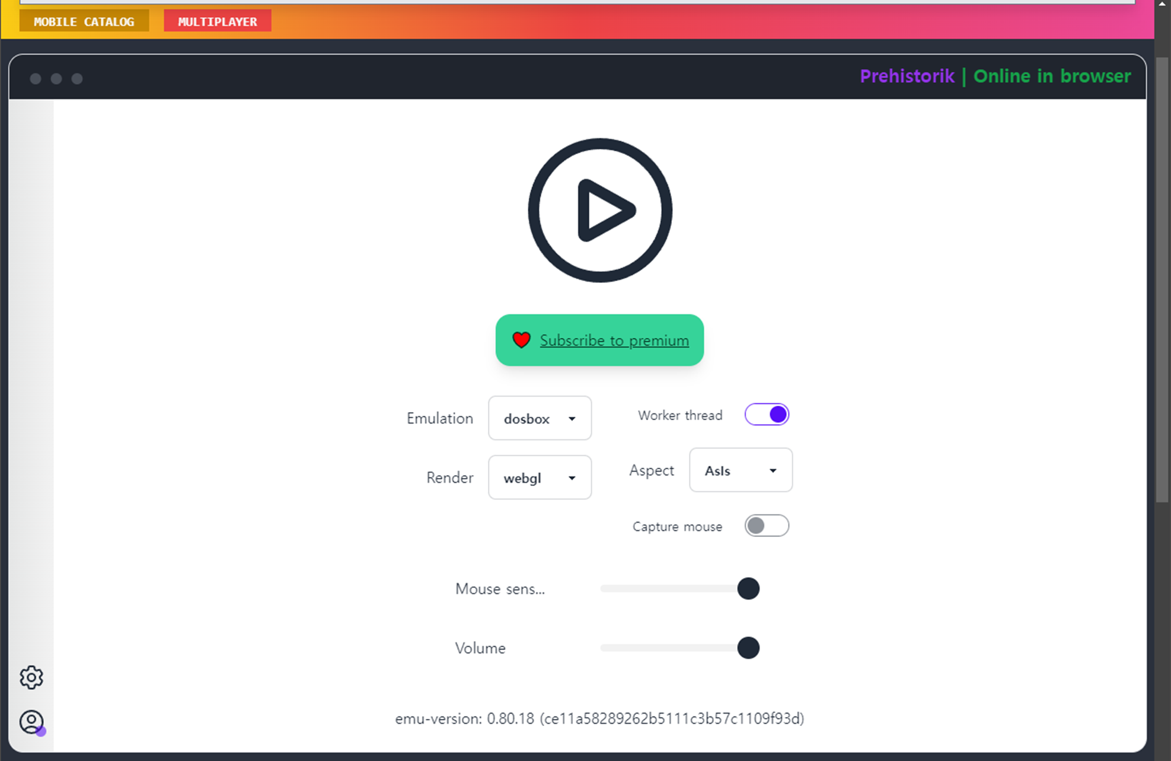Follow the Subscribe to premium link
This screenshot has height=761, width=1171.
[x=614, y=340]
